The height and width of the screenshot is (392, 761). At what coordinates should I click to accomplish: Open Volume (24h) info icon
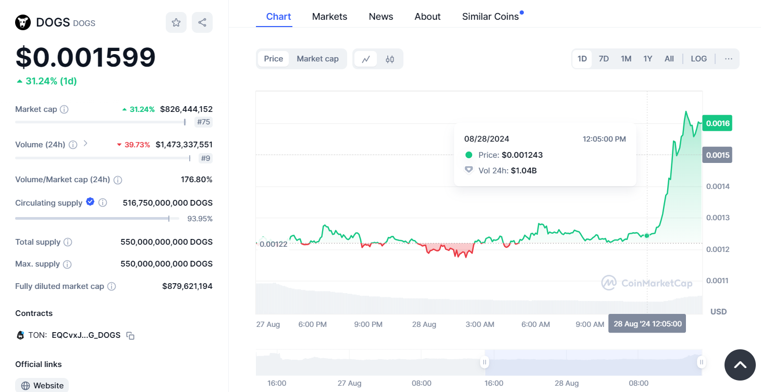pyautogui.click(x=73, y=145)
